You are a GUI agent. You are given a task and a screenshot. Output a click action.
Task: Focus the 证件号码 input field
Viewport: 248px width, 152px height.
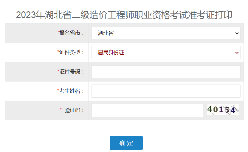pyautogui.click(x=166, y=72)
